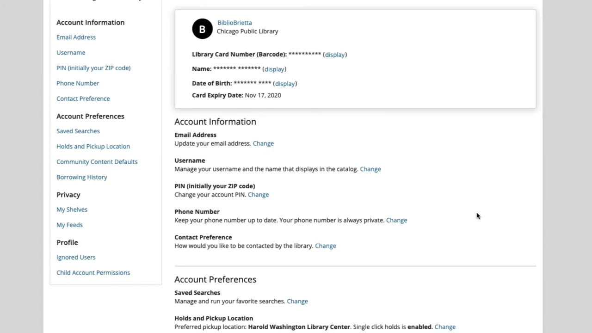Go to Borrowing History in sidebar
This screenshot has width=592, height=333.
(x=81, y=177)
